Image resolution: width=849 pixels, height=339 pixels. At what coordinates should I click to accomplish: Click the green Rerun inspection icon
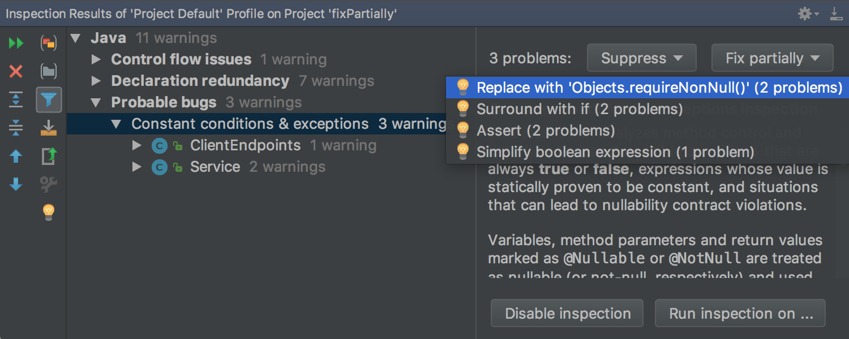(x=16, y=44)
